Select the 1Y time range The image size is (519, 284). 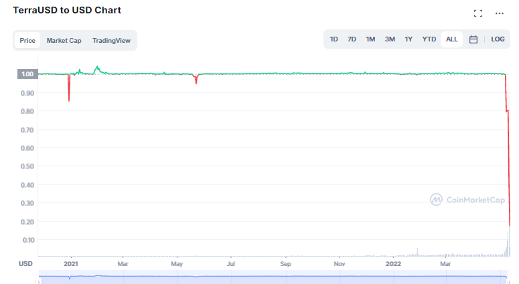click(409, 39)
